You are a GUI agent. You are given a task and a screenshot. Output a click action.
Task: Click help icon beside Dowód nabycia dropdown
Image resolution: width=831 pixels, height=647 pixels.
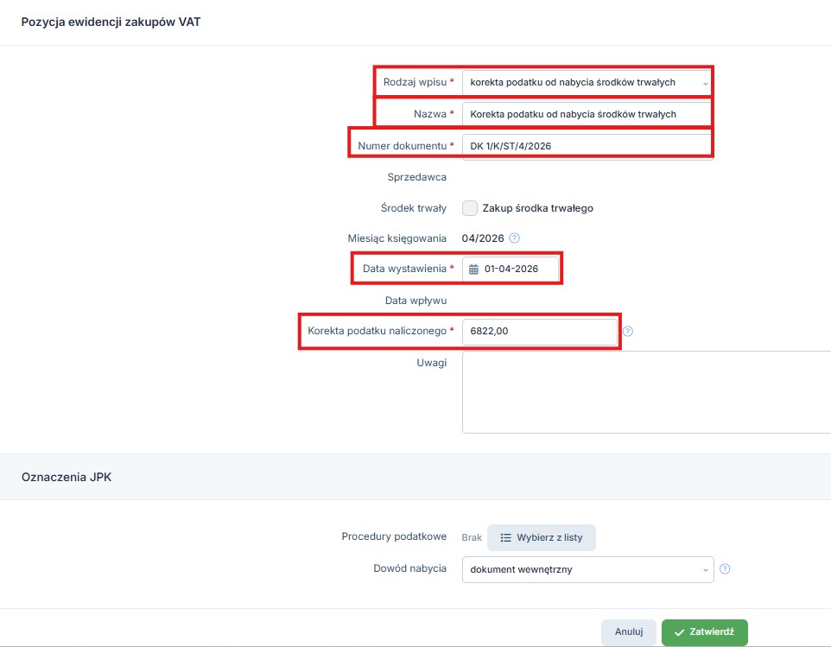point(725,569)
